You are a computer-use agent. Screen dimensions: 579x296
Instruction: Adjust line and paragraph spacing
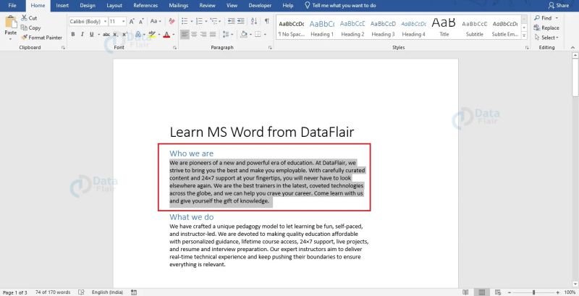pyautogui.click(x=225, y=34)
